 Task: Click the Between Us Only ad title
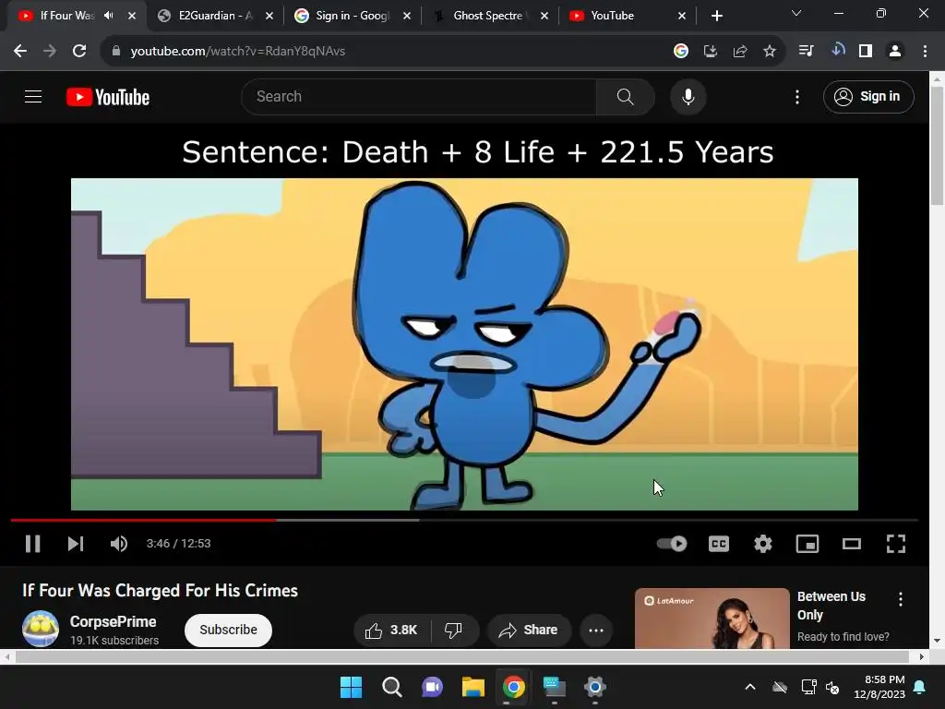(x=831, y=606)
